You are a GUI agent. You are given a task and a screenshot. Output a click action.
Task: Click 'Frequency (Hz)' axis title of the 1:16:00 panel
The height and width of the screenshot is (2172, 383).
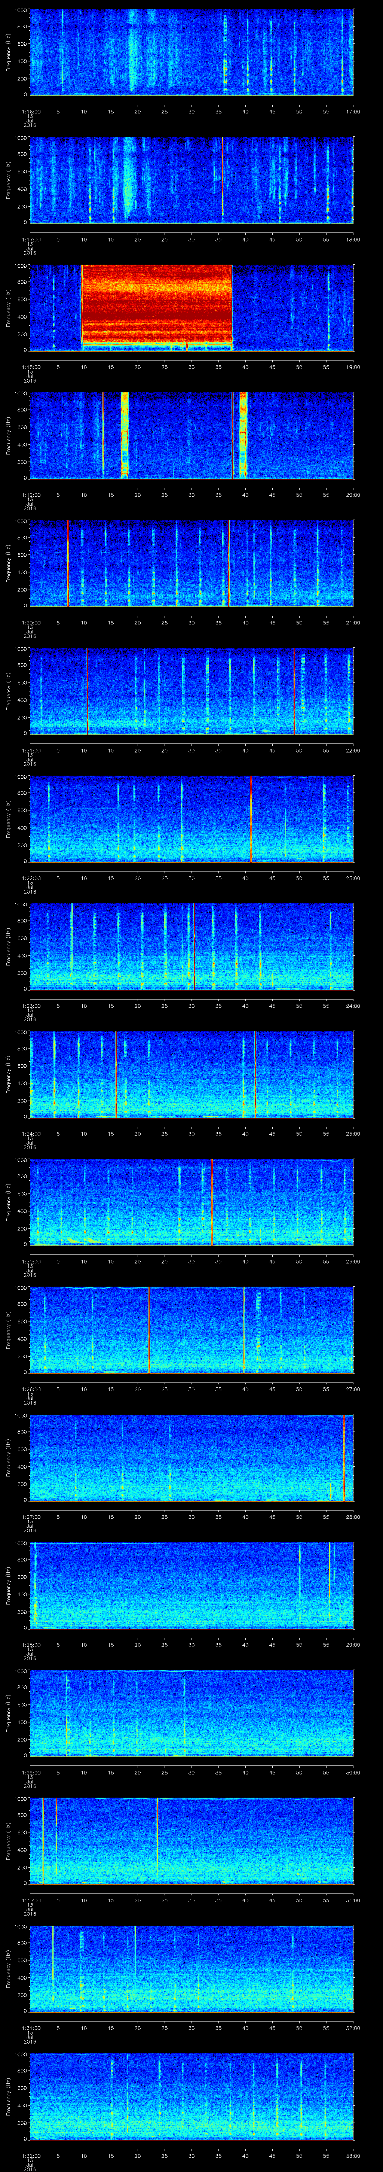click(9, 52)
